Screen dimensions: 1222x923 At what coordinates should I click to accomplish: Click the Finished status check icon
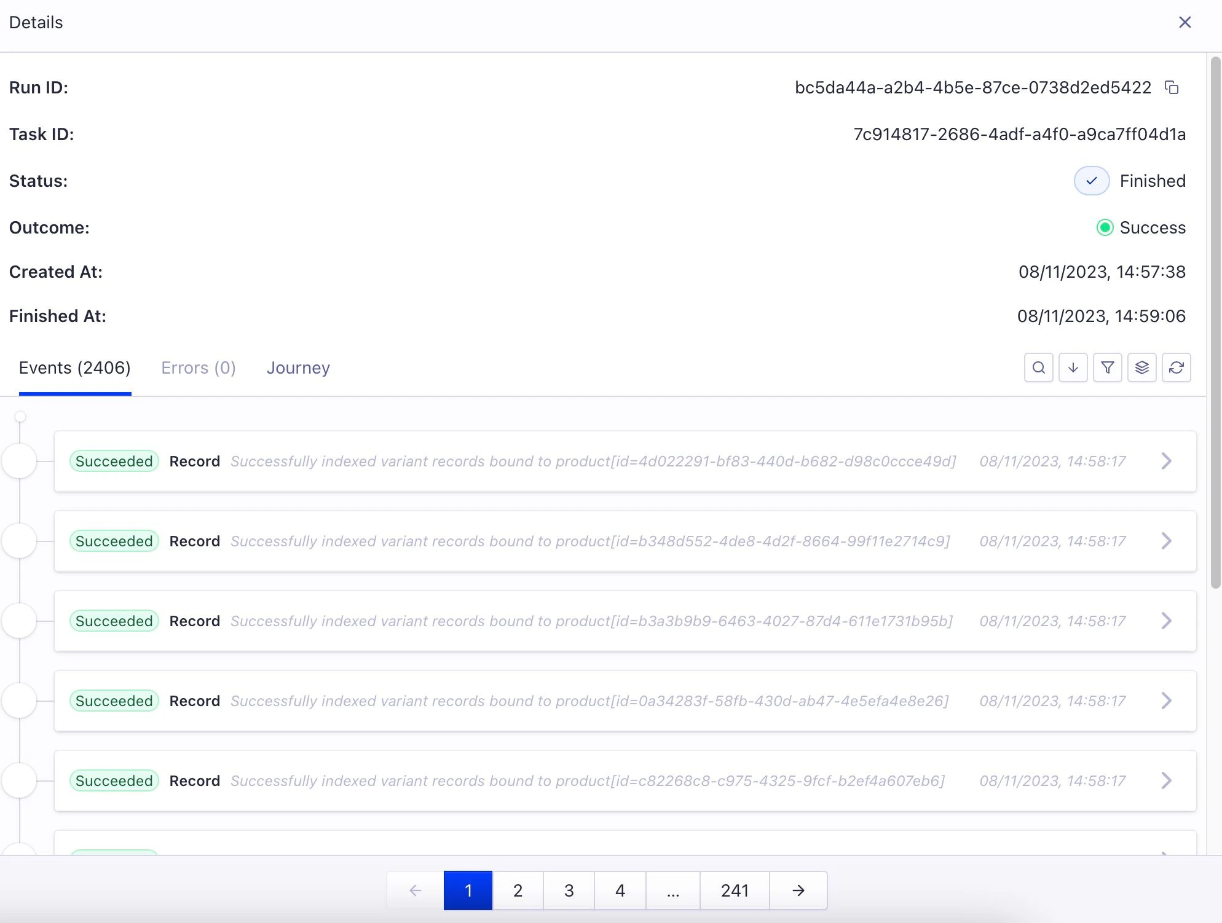click(x=1091, y=181)
